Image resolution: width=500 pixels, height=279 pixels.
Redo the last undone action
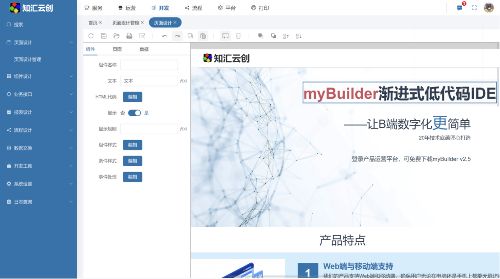click(177, 36)
